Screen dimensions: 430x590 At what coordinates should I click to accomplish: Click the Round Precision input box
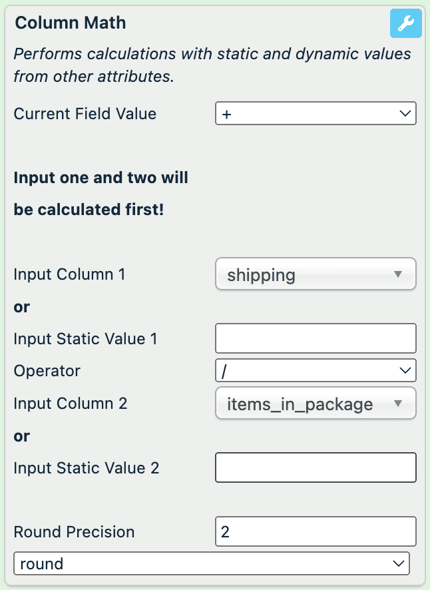pos(316,532)
